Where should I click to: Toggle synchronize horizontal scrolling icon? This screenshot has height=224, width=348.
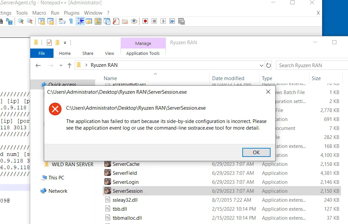(51, 21)
